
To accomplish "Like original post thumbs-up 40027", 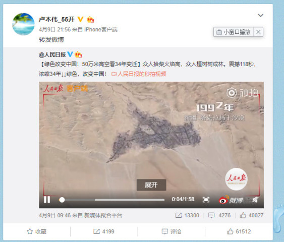I will (x=251, y=215).
